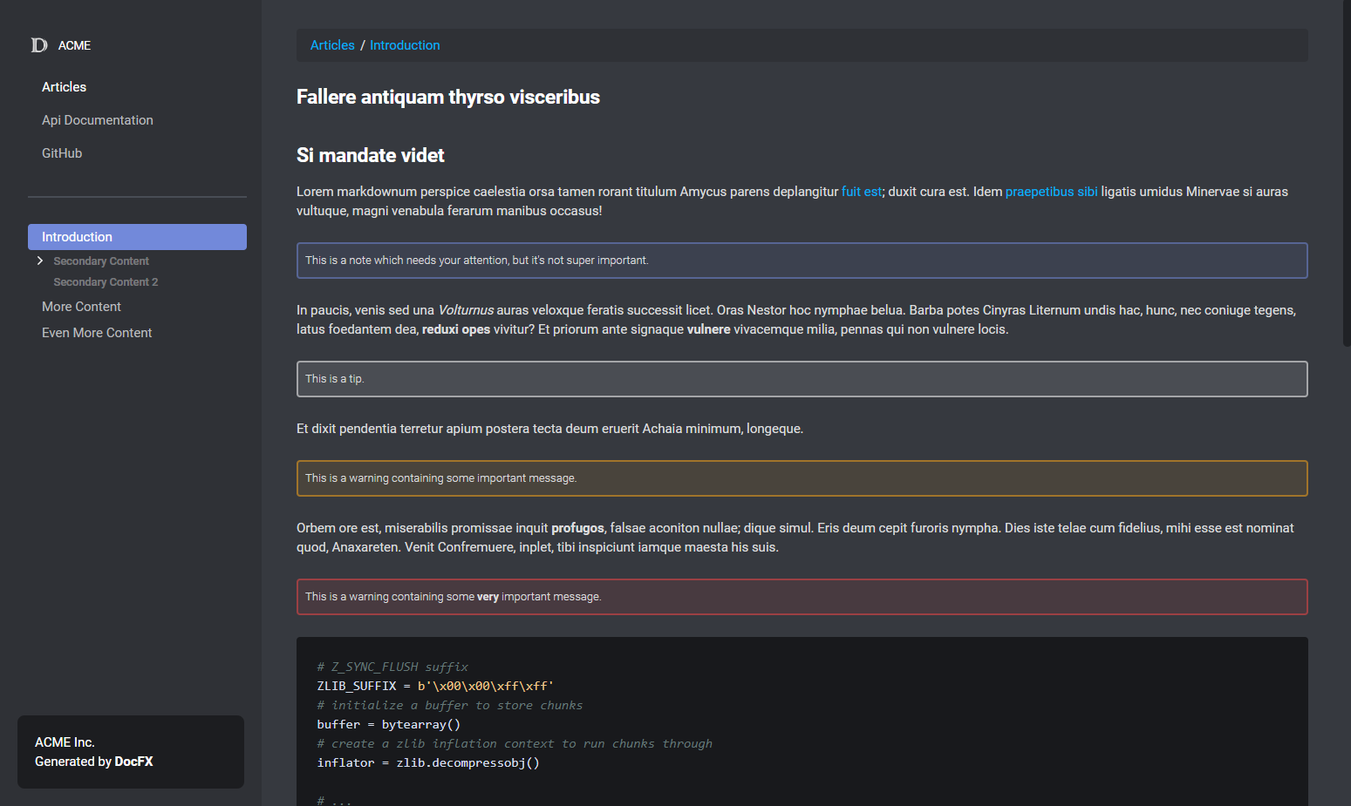Click the gray tip alert box
Screen dimensions: 1351x806
point(802,379)
